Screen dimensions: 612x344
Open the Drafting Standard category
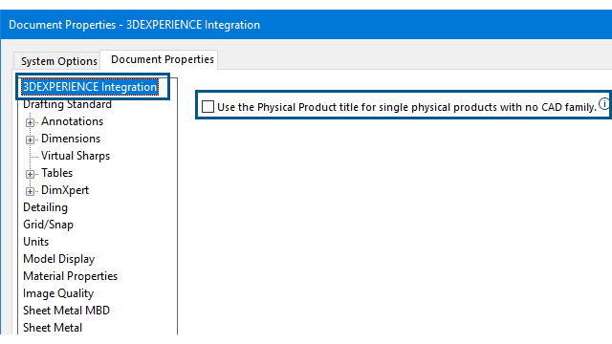click(67, 104)
